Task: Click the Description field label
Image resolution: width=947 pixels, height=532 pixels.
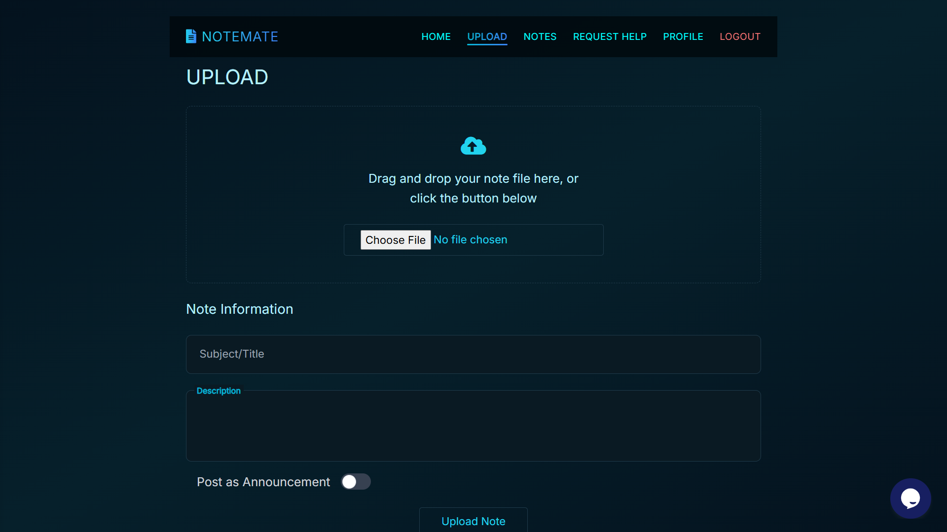Action: pyautogui.click(x=219, y=391)
